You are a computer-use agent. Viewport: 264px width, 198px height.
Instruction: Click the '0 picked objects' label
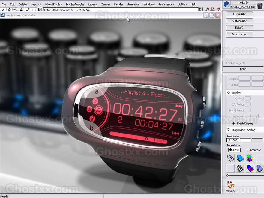point(235,63)
